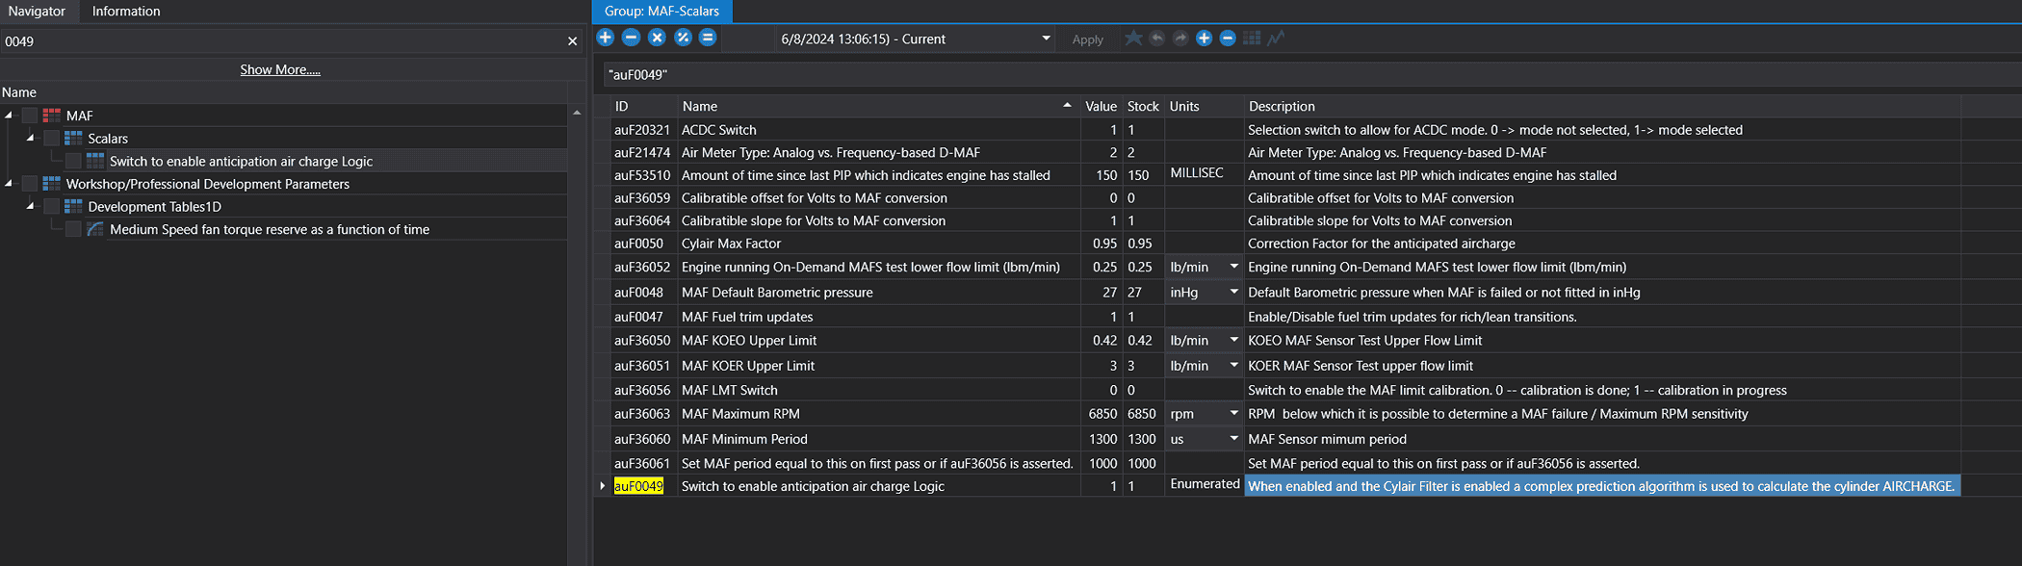This screenshot has height=566, width=2022.
Task: Click the navigator tree scroll-up arrow
Action: pos(577,113)
